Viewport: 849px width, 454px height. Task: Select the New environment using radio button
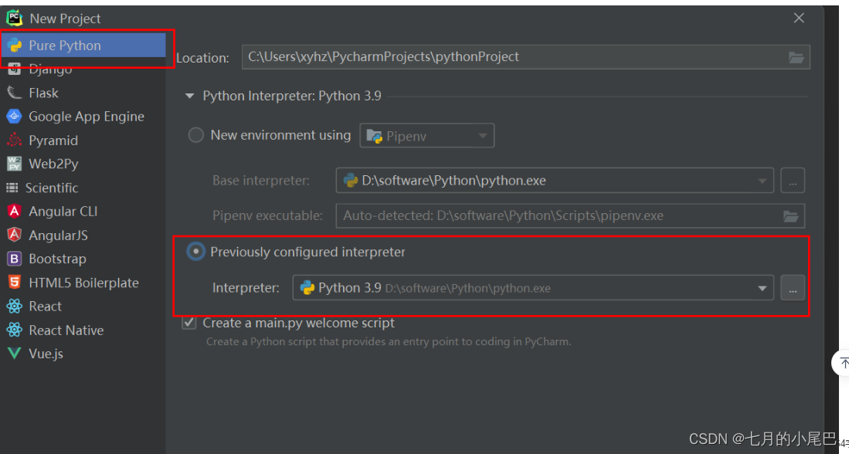click(x=195, y=135)
